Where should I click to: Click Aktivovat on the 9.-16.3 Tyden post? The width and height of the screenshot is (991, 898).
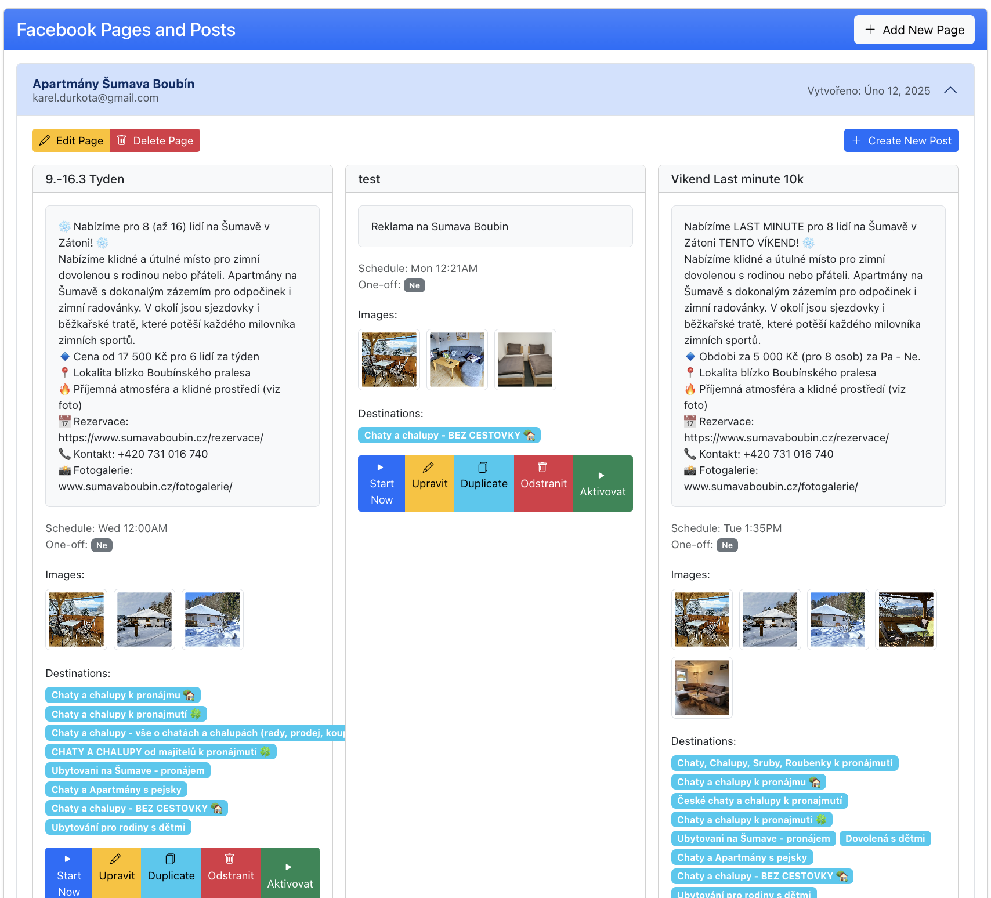pyautogui.click(x=290, y=873)
